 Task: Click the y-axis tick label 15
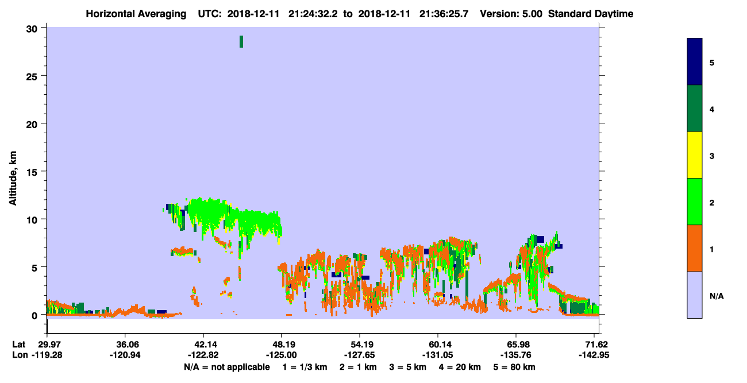pos(33,172)
